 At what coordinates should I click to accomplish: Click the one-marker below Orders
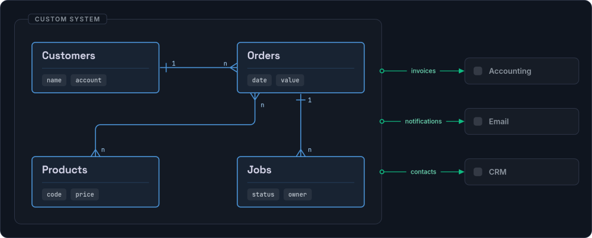pyautogui.click(x=301, y=100)
